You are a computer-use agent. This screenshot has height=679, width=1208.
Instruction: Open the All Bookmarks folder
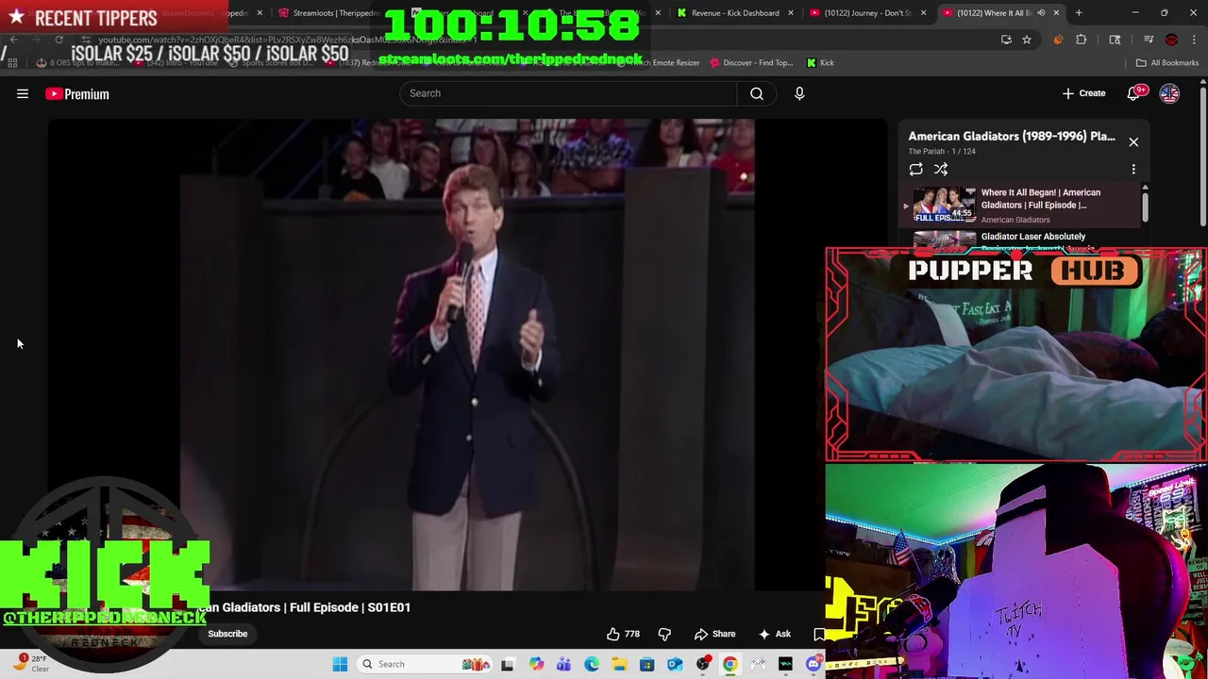click(1167, 62)
